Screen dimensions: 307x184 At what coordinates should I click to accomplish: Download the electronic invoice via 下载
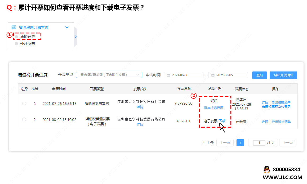pos(222,121)
